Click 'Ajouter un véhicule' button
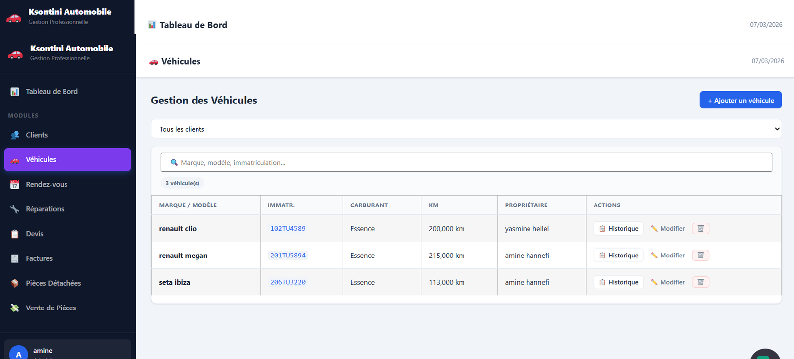 [740, 100]
